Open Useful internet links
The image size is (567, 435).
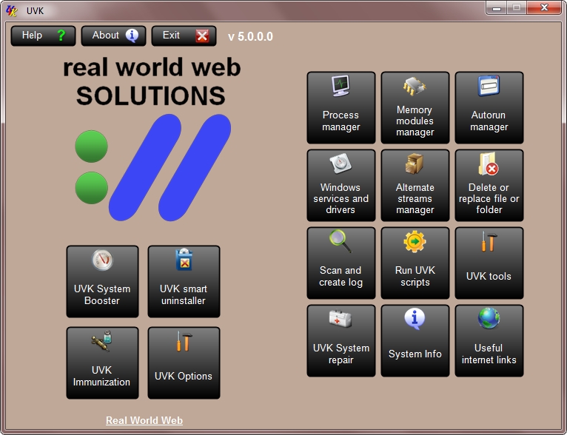pyautogui.click(x=489, y=340)
